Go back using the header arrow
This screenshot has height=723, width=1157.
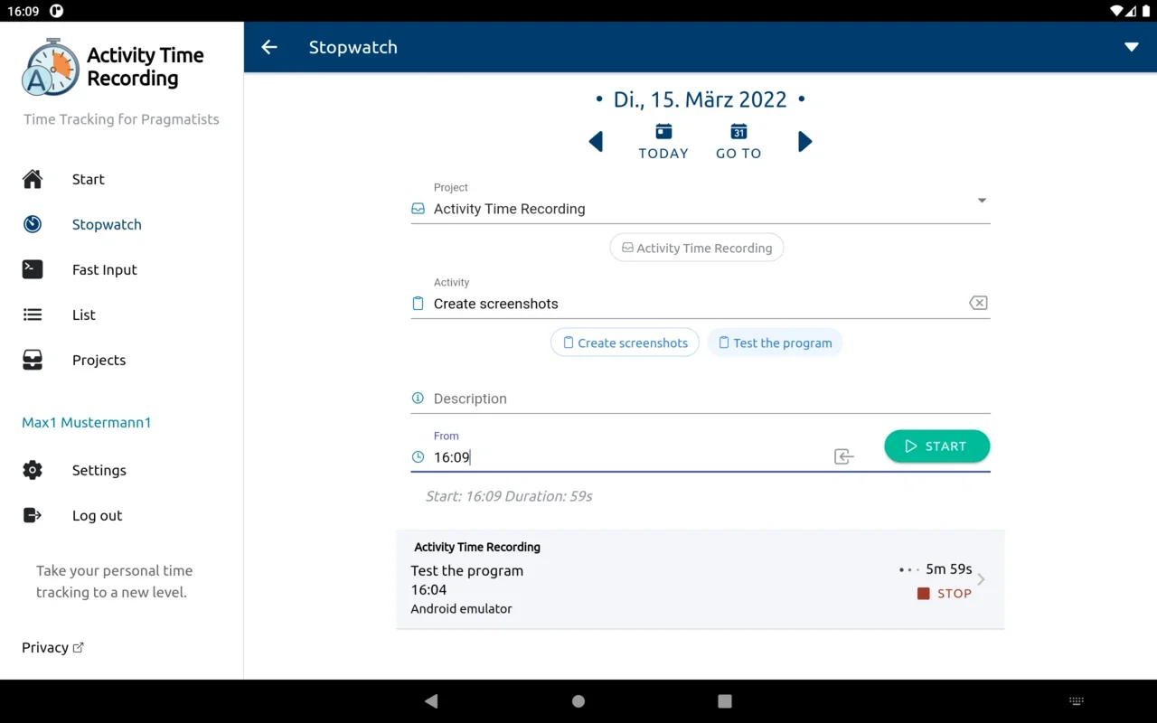pyautogui.click(x=269, y=47)
